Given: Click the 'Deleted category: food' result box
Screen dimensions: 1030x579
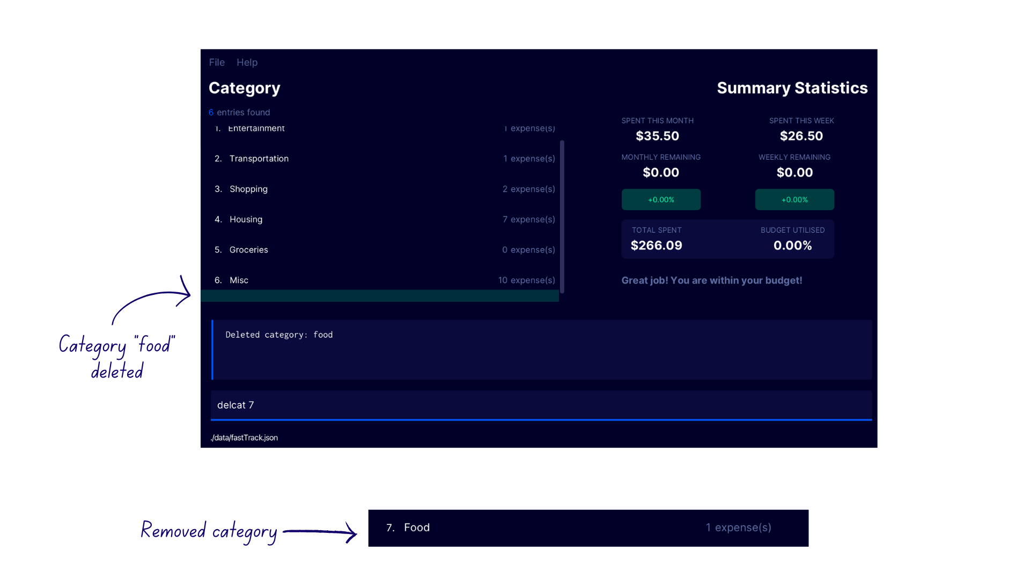Looking at the screenshot, I should click(541, 350).
